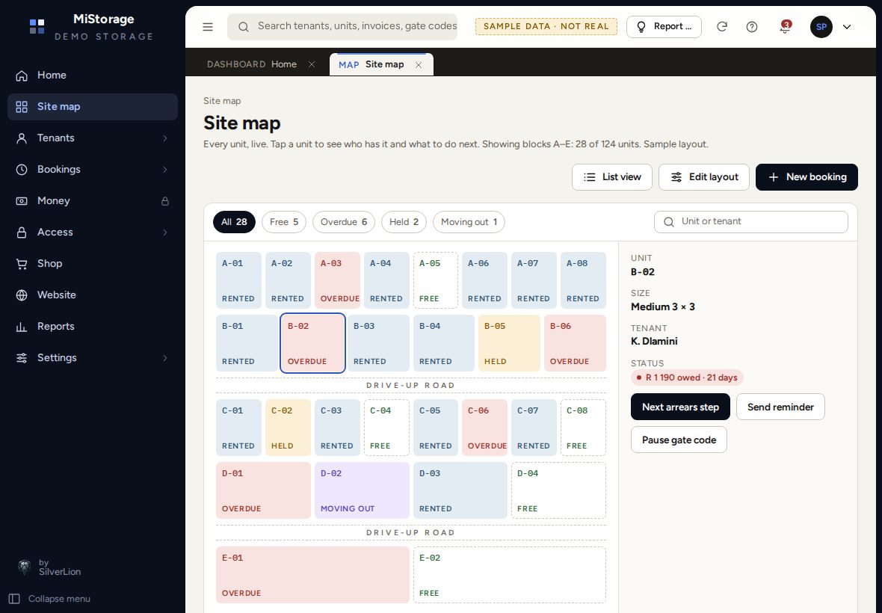
Task: Select free unit A-05
Action: click(436, 280)
